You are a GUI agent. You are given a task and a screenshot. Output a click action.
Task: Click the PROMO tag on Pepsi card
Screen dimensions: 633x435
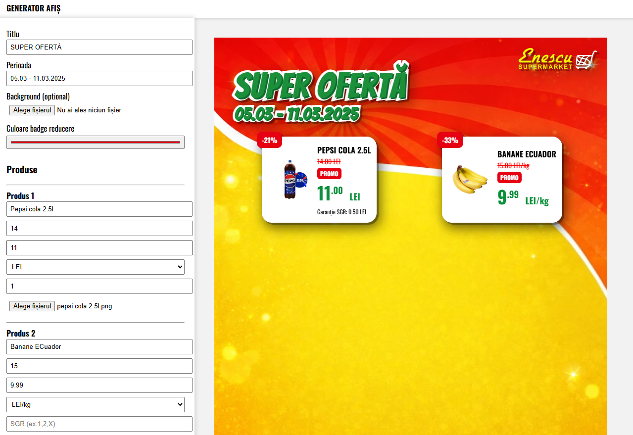pyautogui.click(x=329, y=174)
